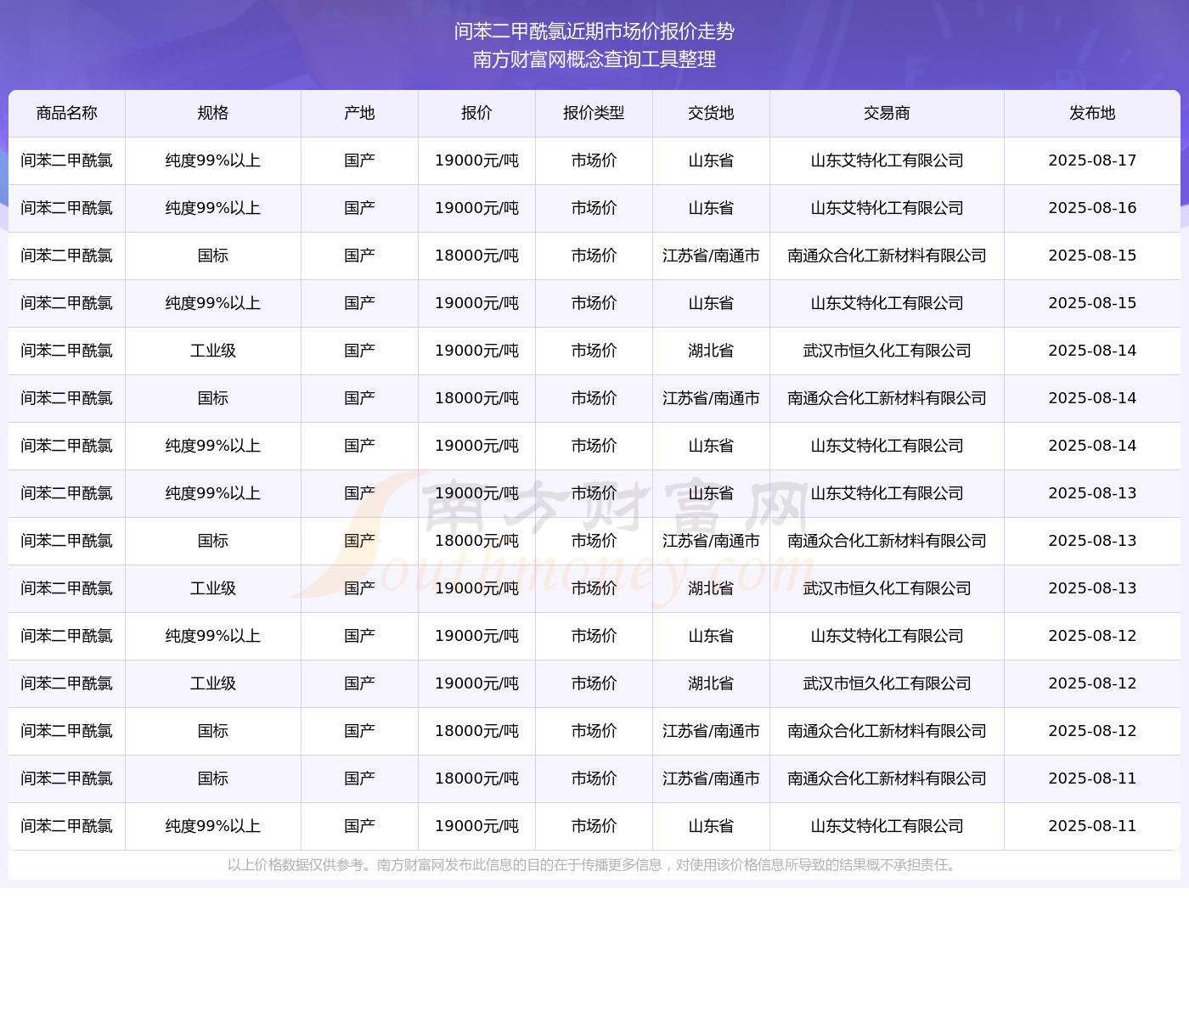Click 山东省 in the 2025-08-16 row
This screenshot has height=1023, width=1189.
point(712,208)
